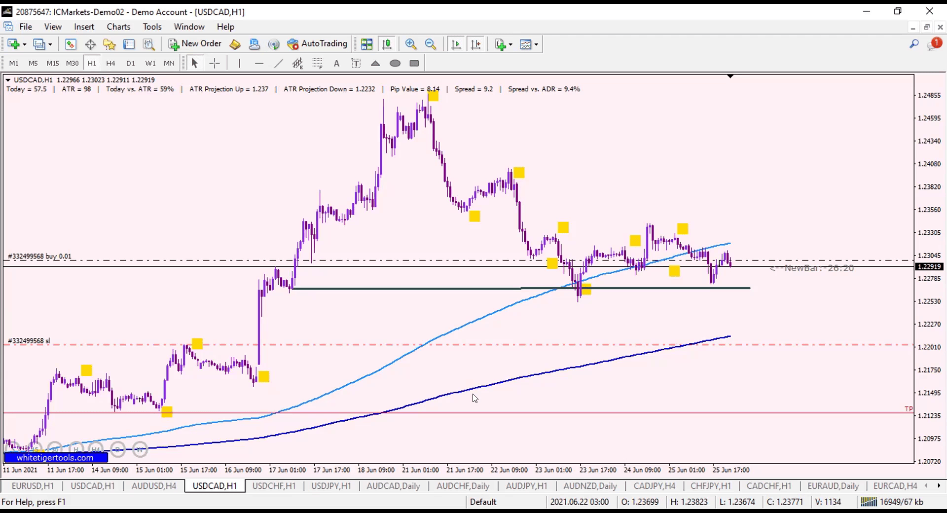Open the Charts menu
947x513 pixels.
point(118,27)
